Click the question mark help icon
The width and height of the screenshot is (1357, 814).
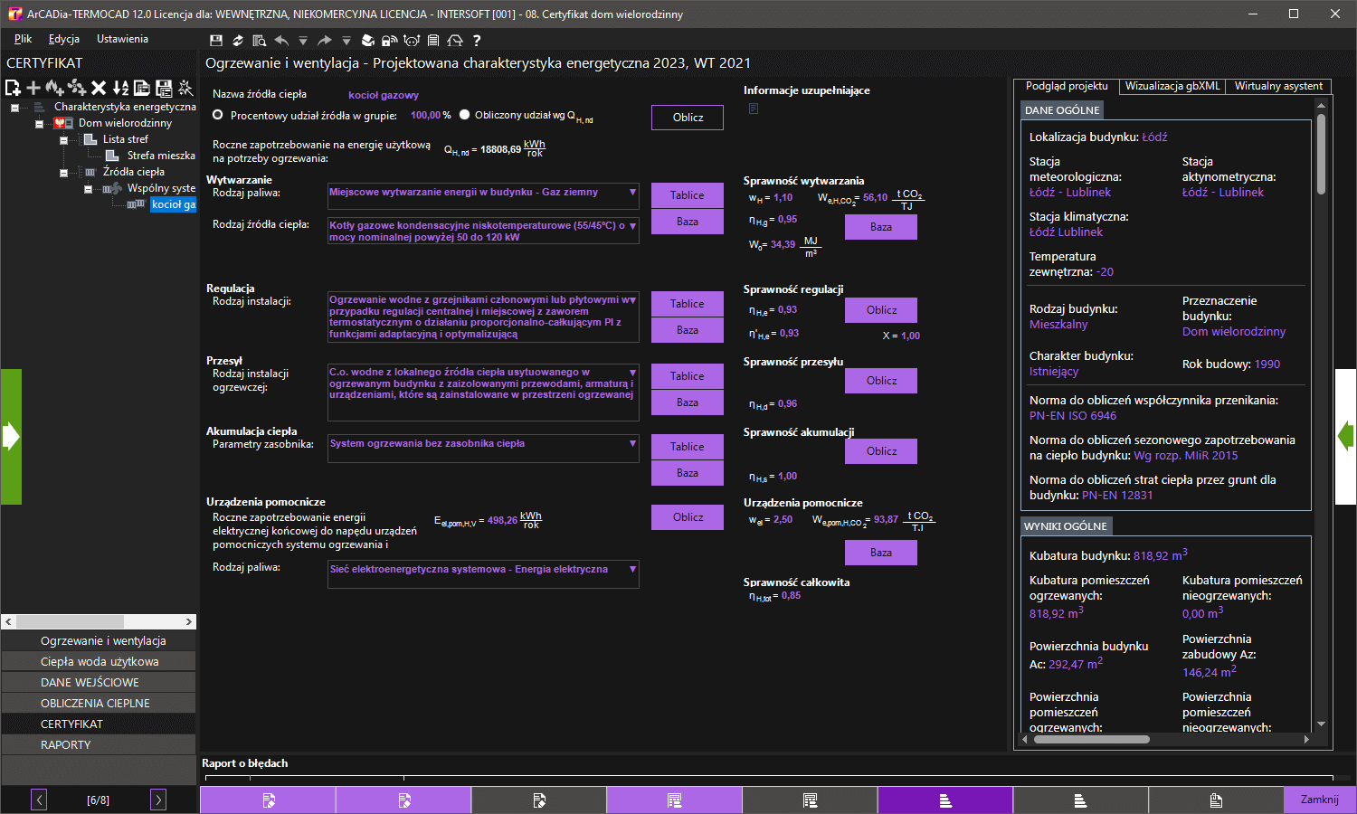477,41
